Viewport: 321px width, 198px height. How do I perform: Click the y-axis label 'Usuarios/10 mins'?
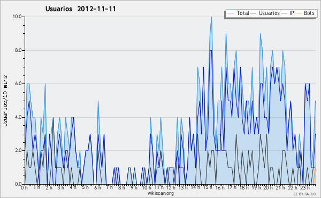click(x=5, y=101)
